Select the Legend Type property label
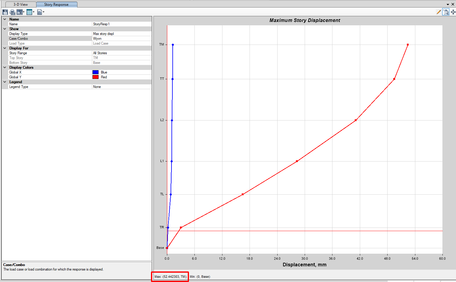The image size is (456, 282). coord(19,87)
